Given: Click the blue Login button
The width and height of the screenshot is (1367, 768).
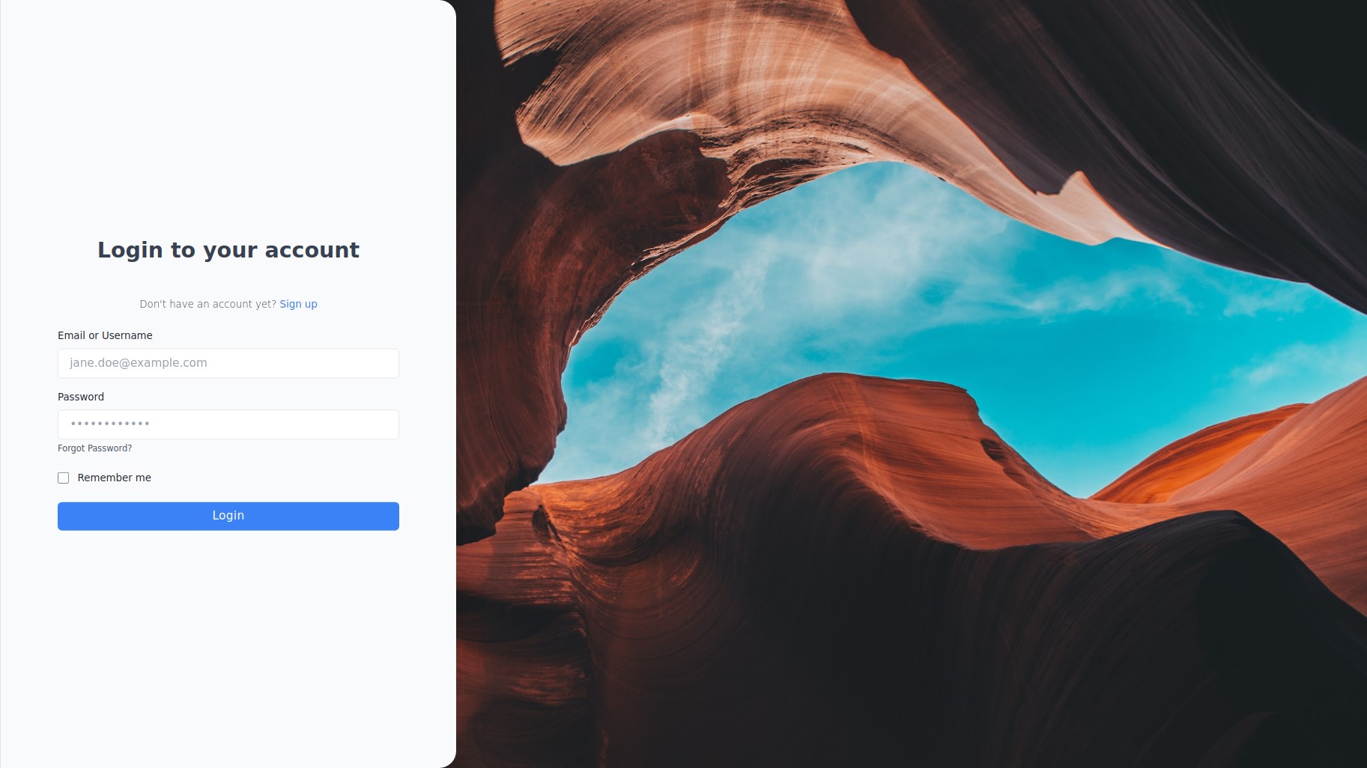Looking at the screenshot, I should tap(228, 516).
